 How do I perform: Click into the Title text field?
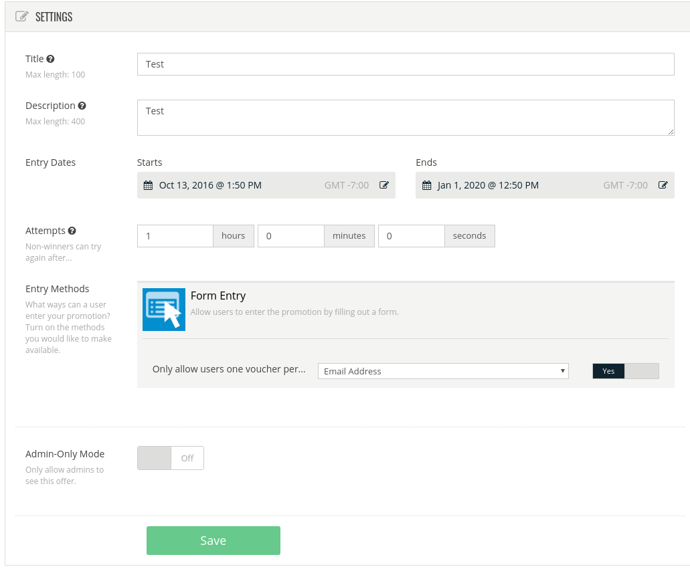(405, 64)
